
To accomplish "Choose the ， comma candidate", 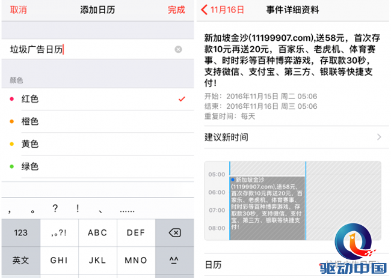I will coord(10,211).
